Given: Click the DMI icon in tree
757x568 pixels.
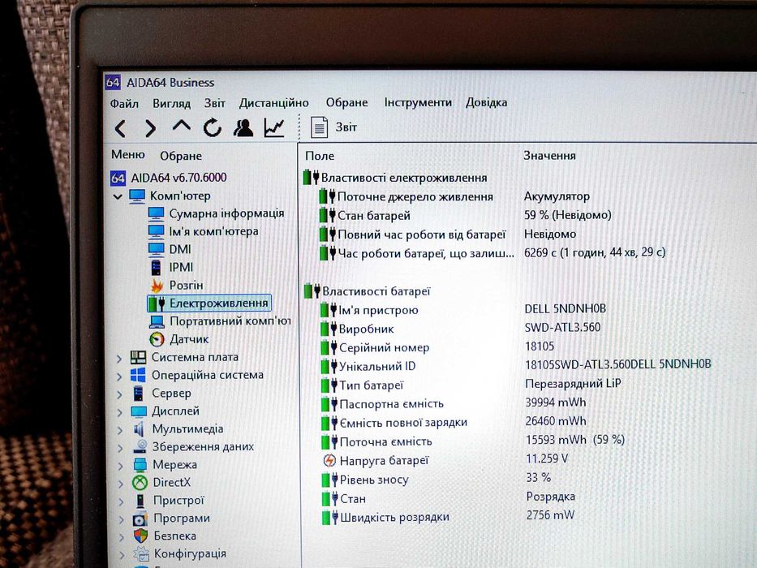Looking at the screenshot, I should click(156, 249).
